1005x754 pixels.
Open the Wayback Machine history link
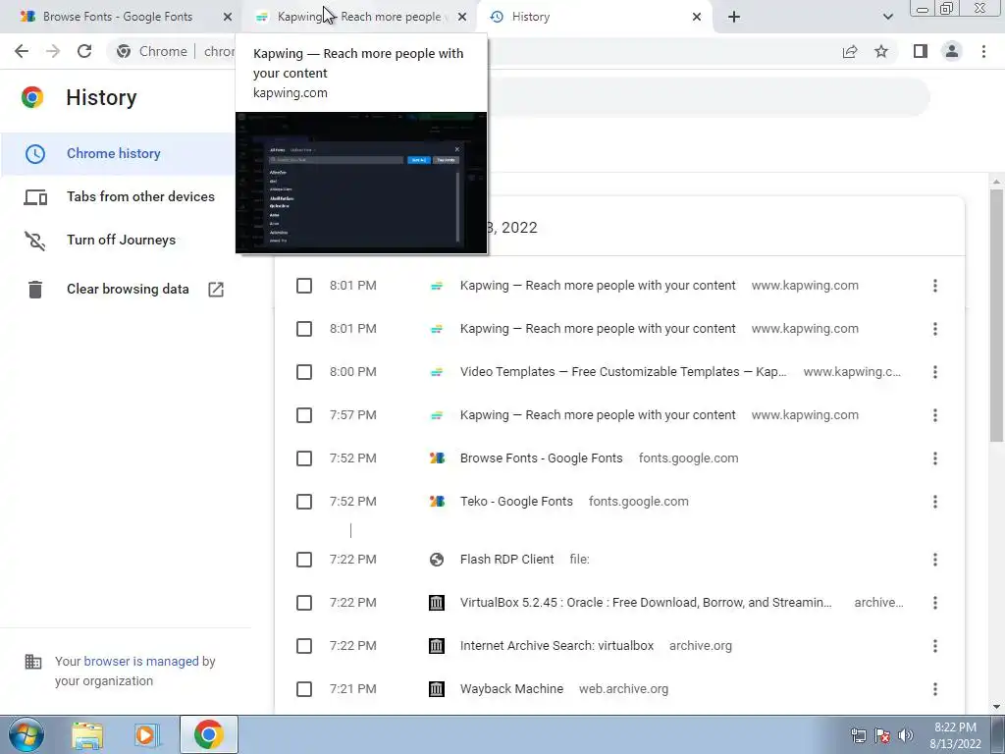tap(511, 689)
